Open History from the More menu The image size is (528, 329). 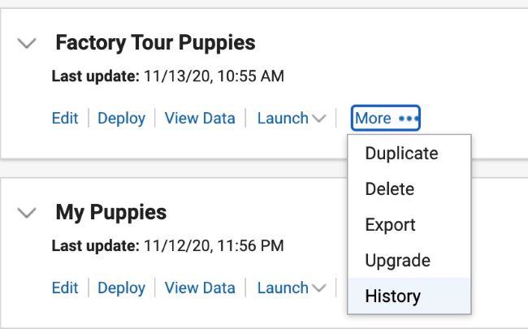tap(393, 297)
